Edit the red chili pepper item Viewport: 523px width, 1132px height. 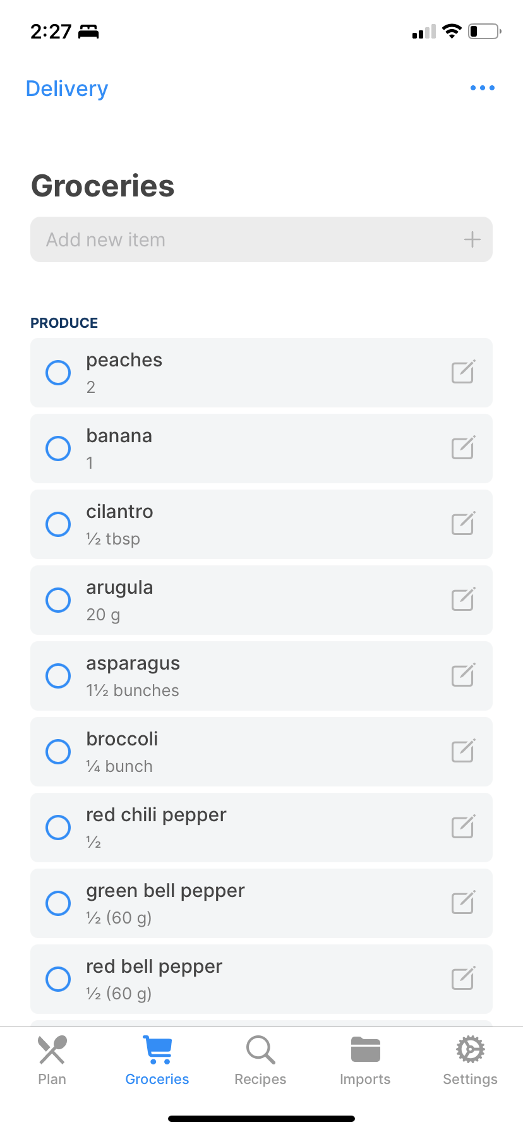(463, 827)
